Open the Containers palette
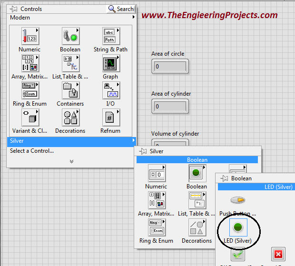 coord(70,90)
